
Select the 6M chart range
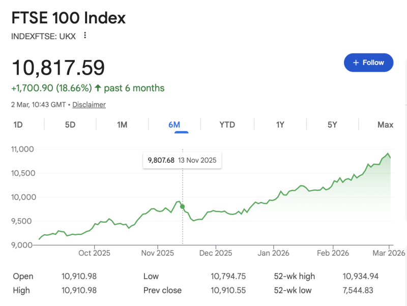pos(175,125)
